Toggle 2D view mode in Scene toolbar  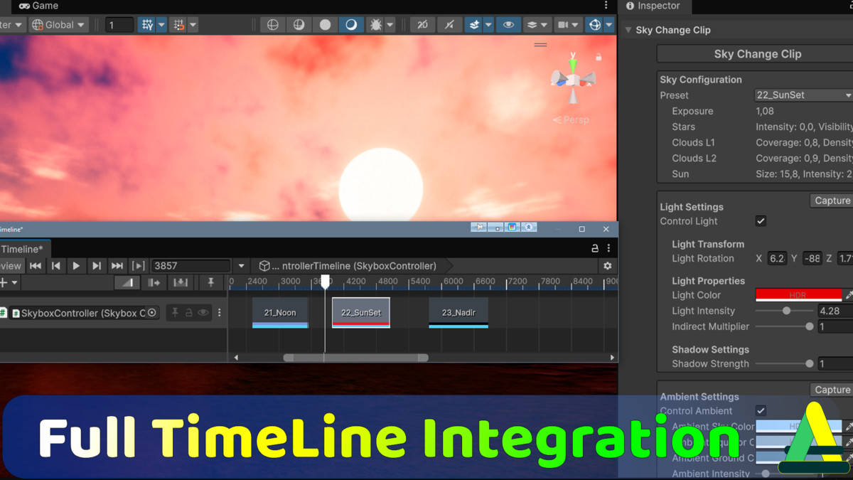pyautogui.click(x=422, y=25)
